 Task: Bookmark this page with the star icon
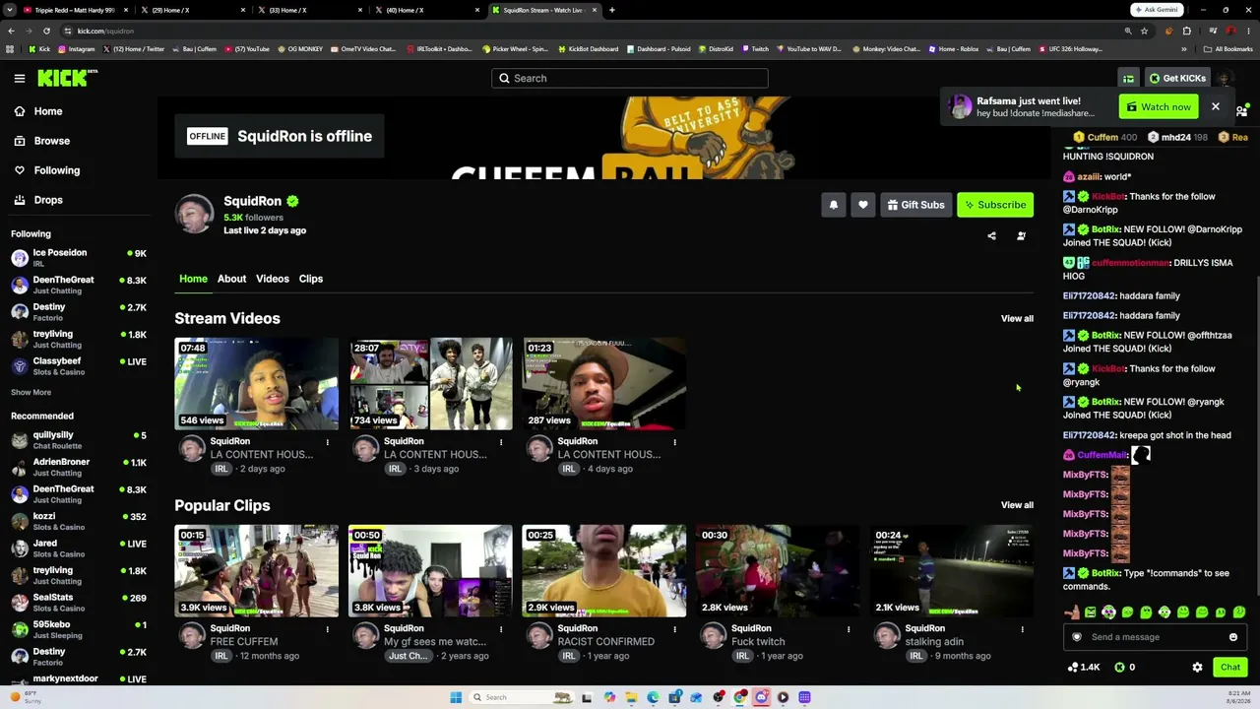point(1144,31)
